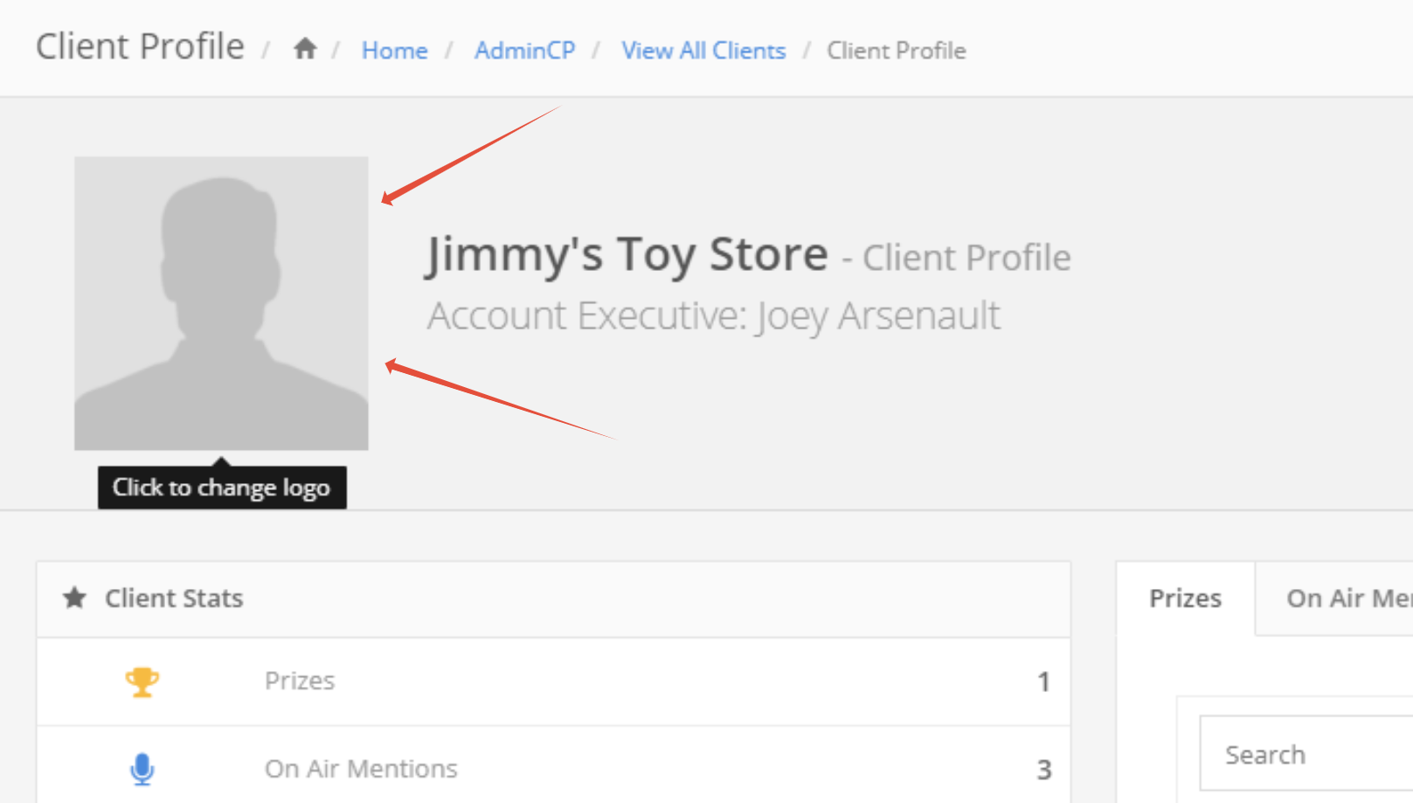This screenshot has height=803, width=1413.
Task: Go to the AdminCP breadcrumb link
Action: point(524,51)
